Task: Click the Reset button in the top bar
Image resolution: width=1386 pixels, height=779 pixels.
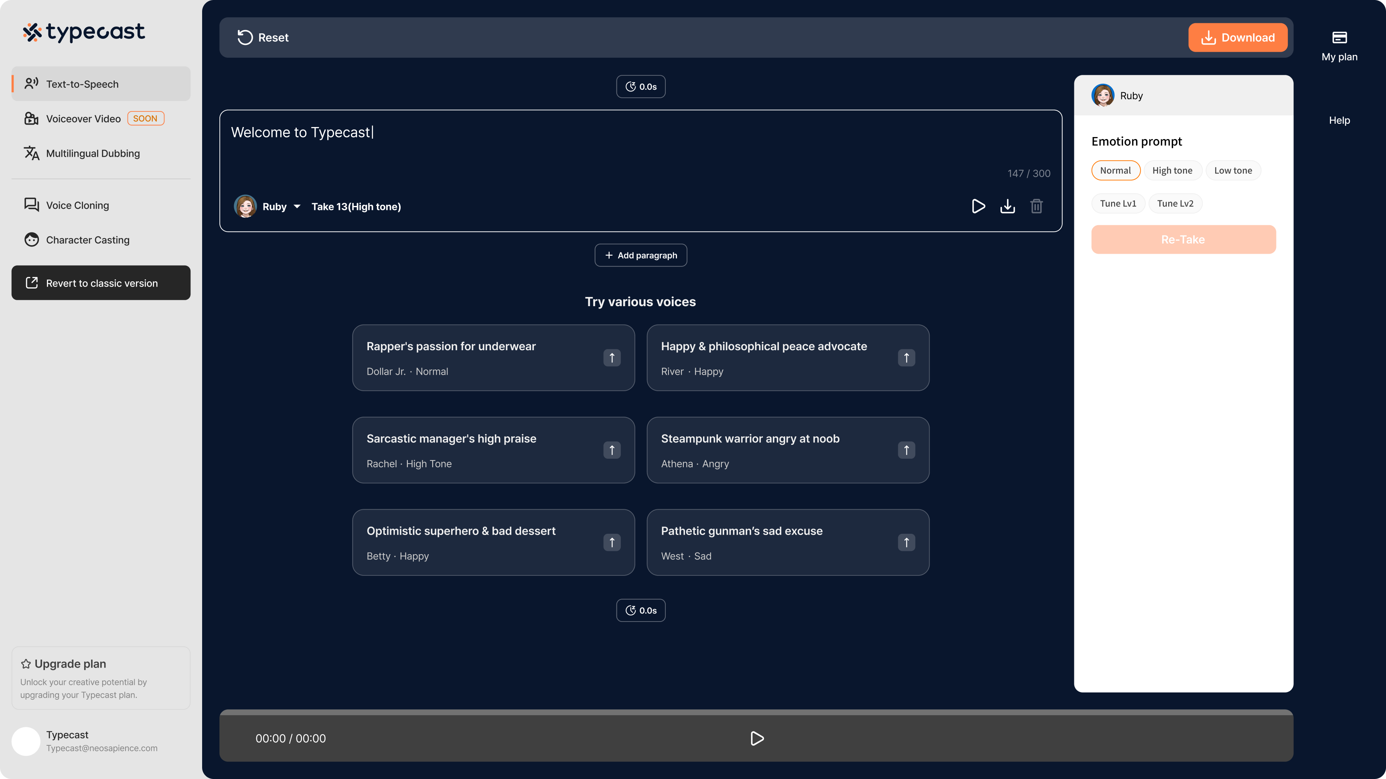Action: point(263,38)
